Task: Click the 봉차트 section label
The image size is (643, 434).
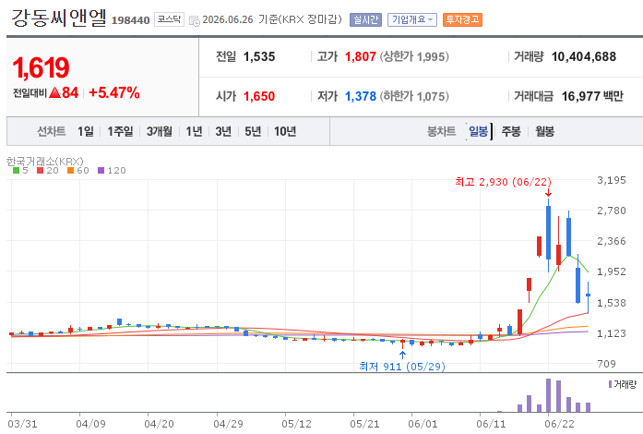Action: (441, 131)
